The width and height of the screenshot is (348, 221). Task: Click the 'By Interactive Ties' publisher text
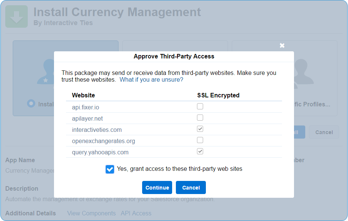tap(63, 23)
